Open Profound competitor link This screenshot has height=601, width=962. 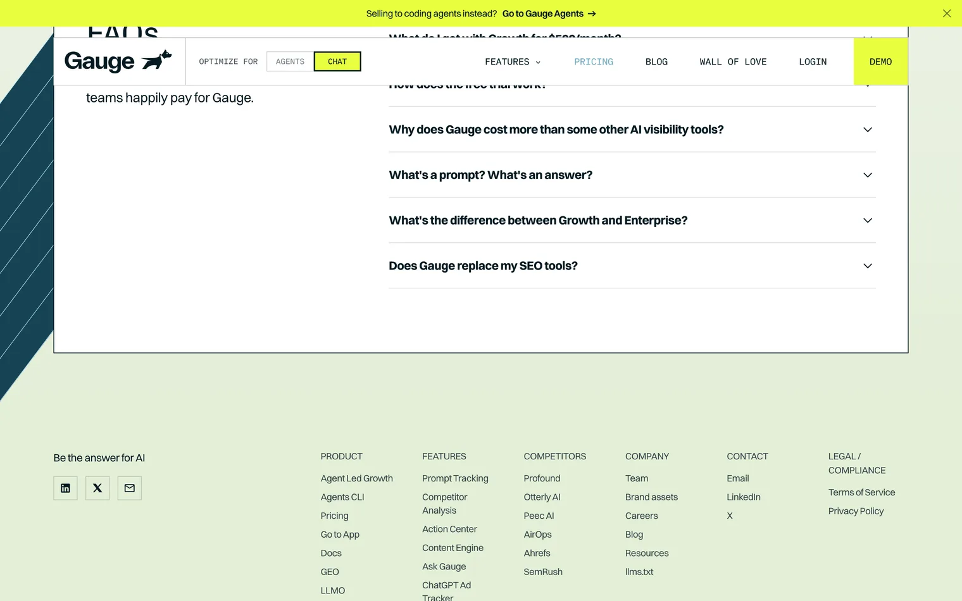pyautogui.click(x=542, y=478)
